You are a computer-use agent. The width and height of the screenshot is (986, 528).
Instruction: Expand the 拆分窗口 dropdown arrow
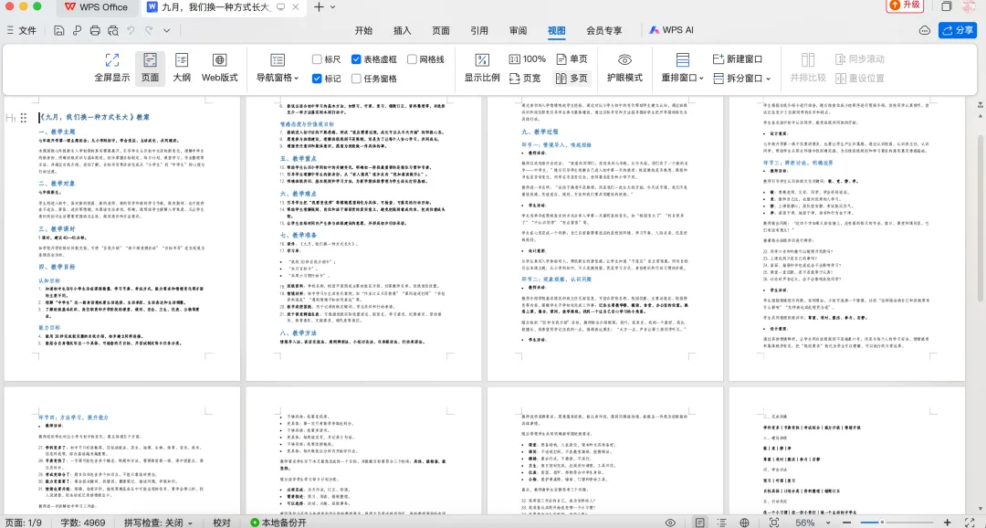click(769, 79)
